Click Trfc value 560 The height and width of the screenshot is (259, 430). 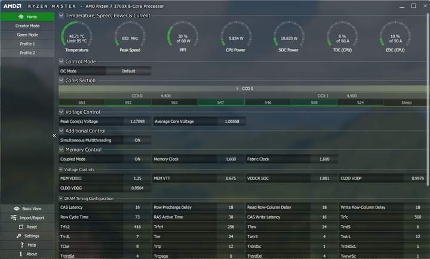(417, 217)
